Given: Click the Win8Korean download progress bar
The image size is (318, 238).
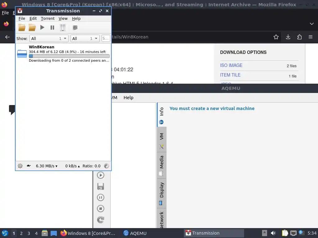Looking at the screenshot, I should [x=69, y=56].
